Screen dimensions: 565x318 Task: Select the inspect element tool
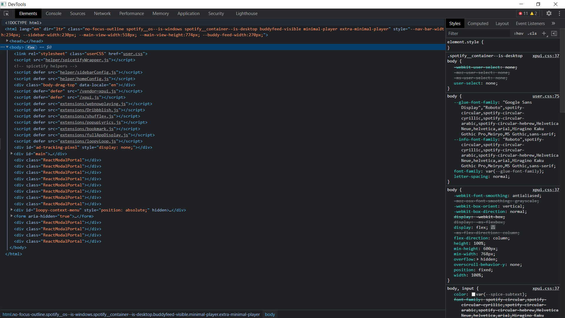click(x=6, y=13)
